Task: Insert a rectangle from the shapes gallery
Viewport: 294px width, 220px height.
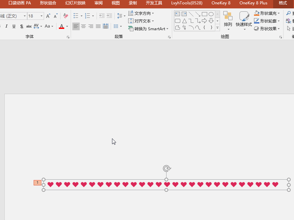Action: point(204,14)
